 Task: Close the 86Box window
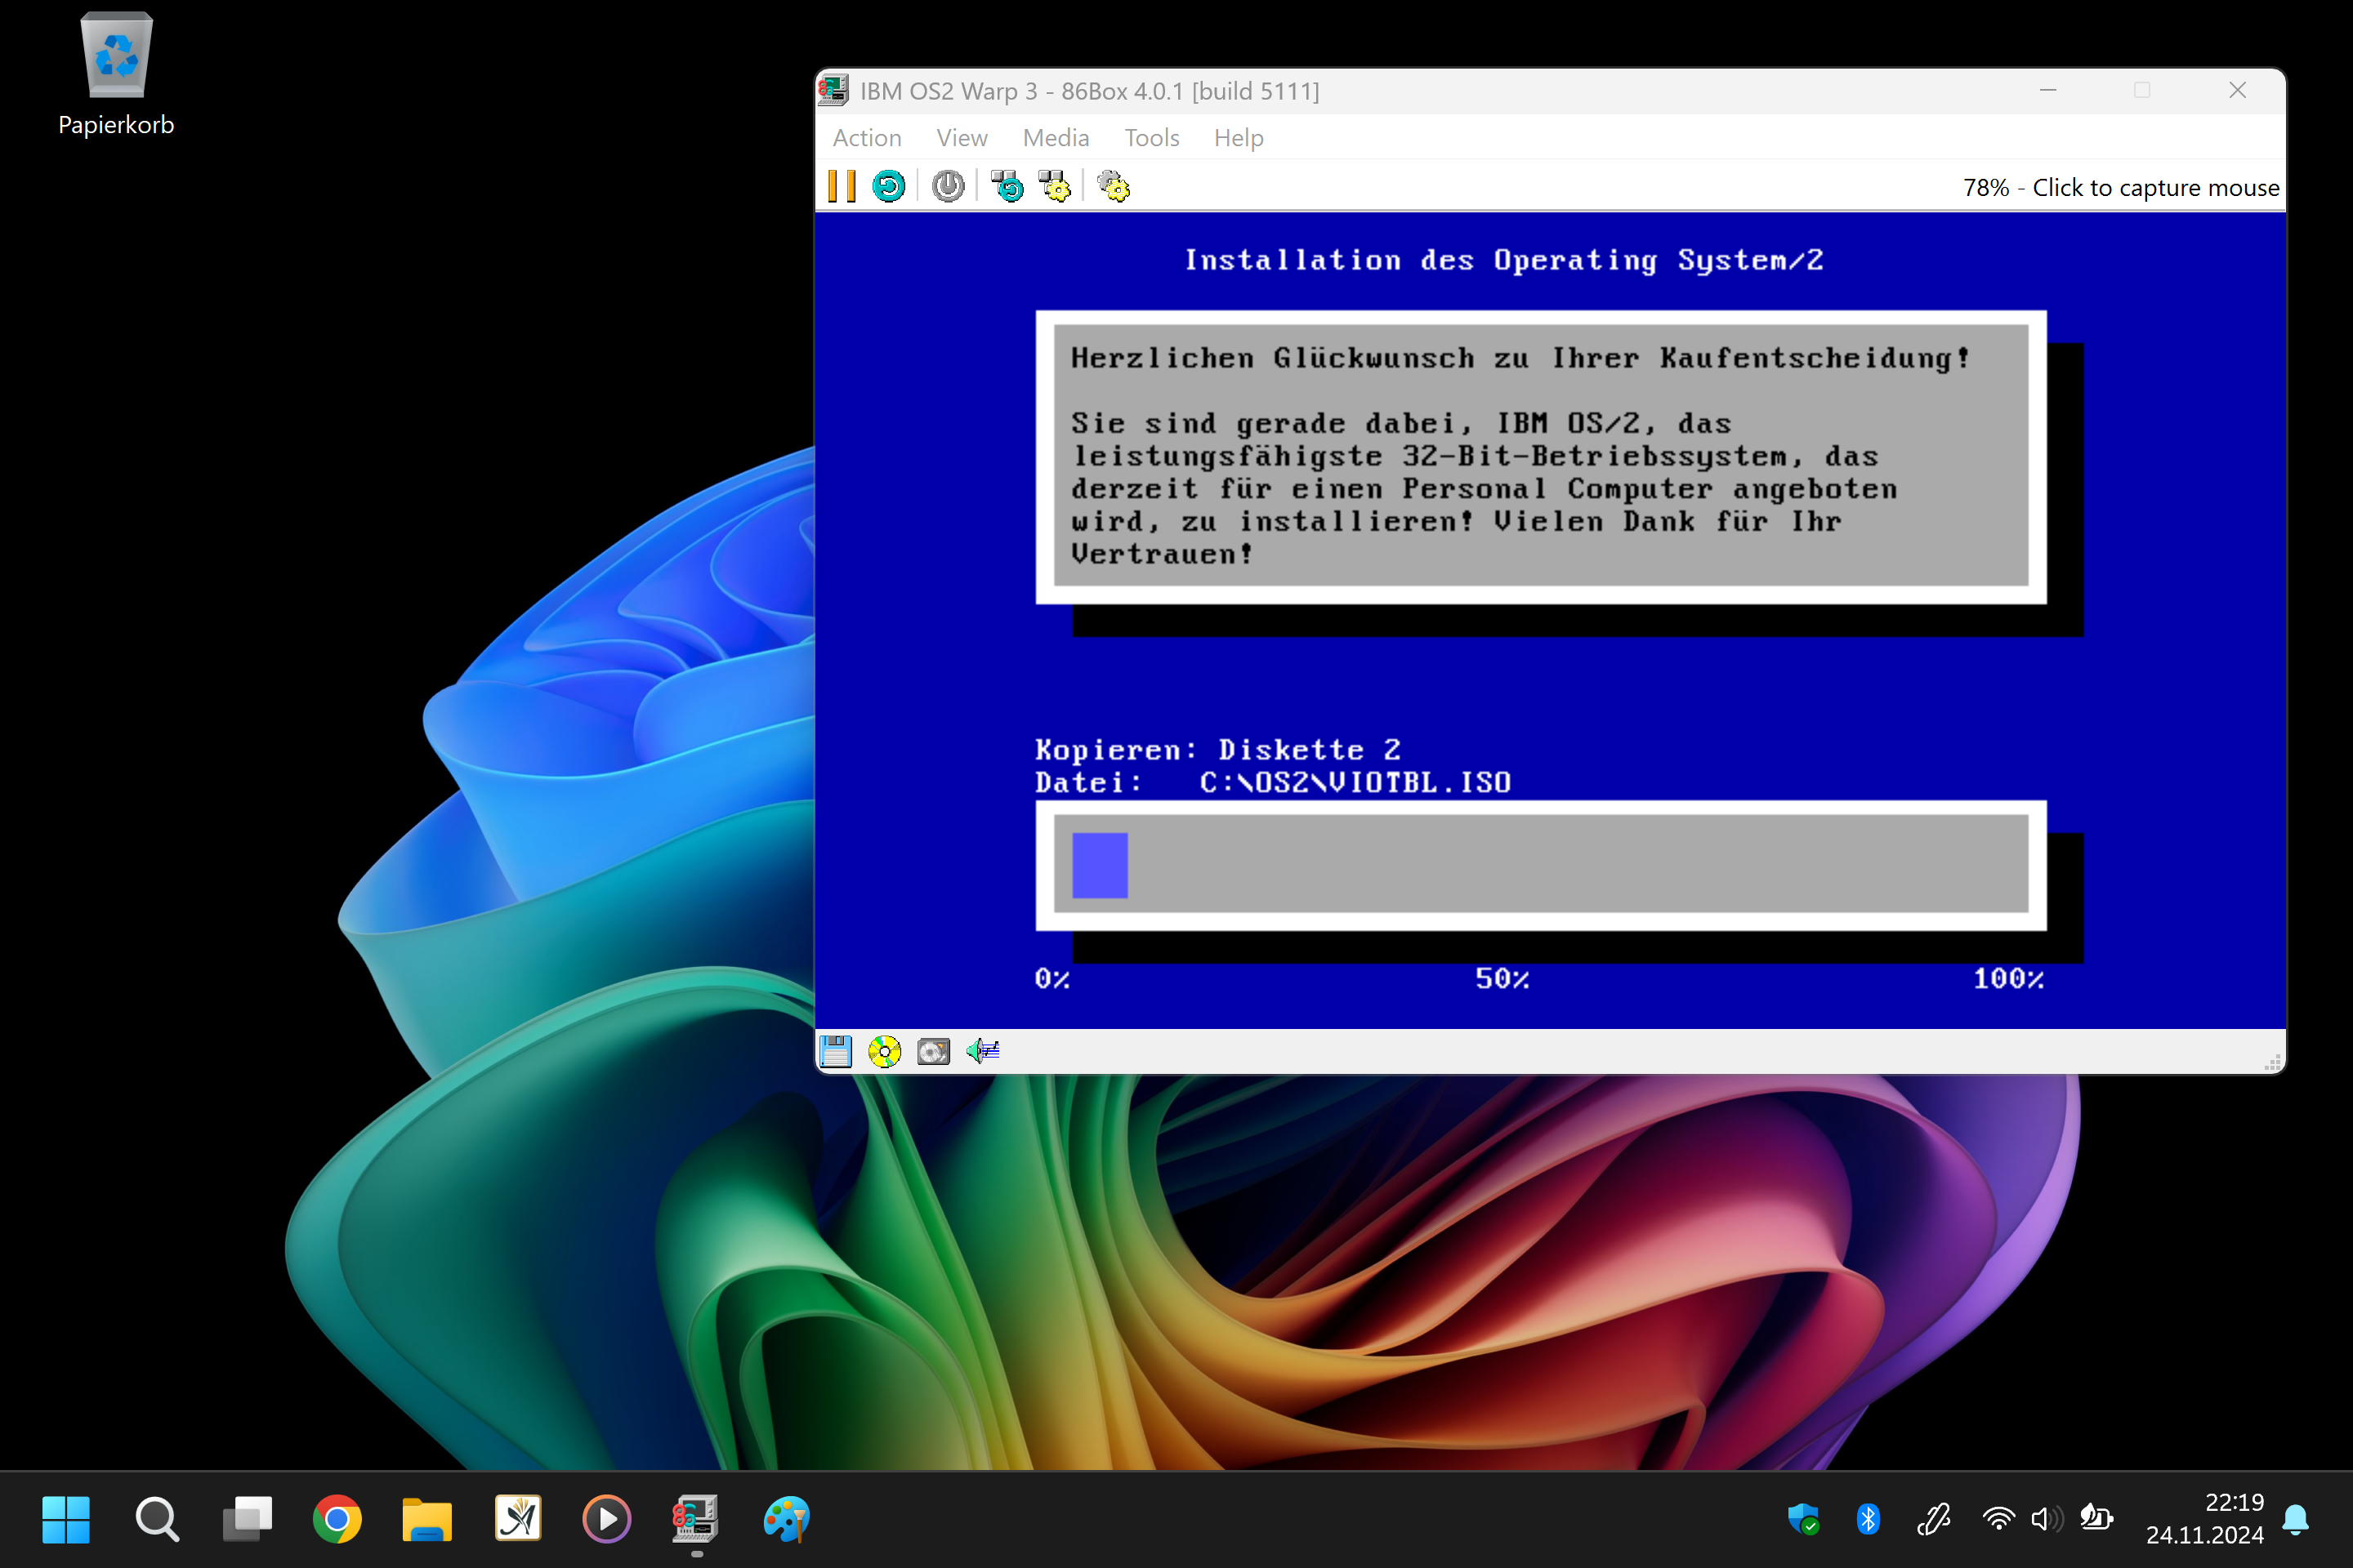pyautogui.click(x=2238, y=91)
